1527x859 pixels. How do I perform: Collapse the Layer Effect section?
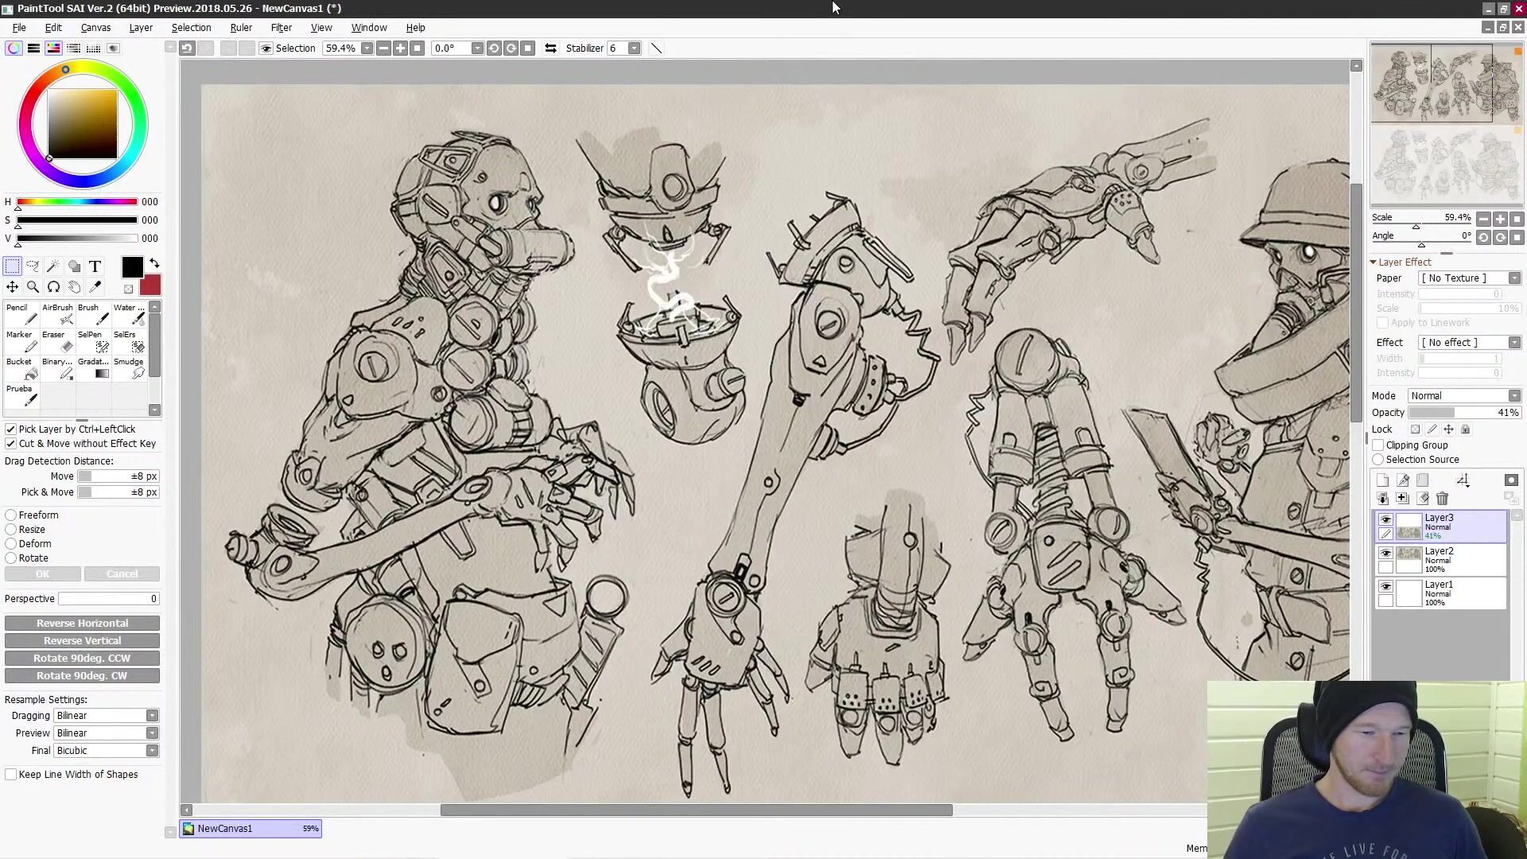(x=1374, y=262)
